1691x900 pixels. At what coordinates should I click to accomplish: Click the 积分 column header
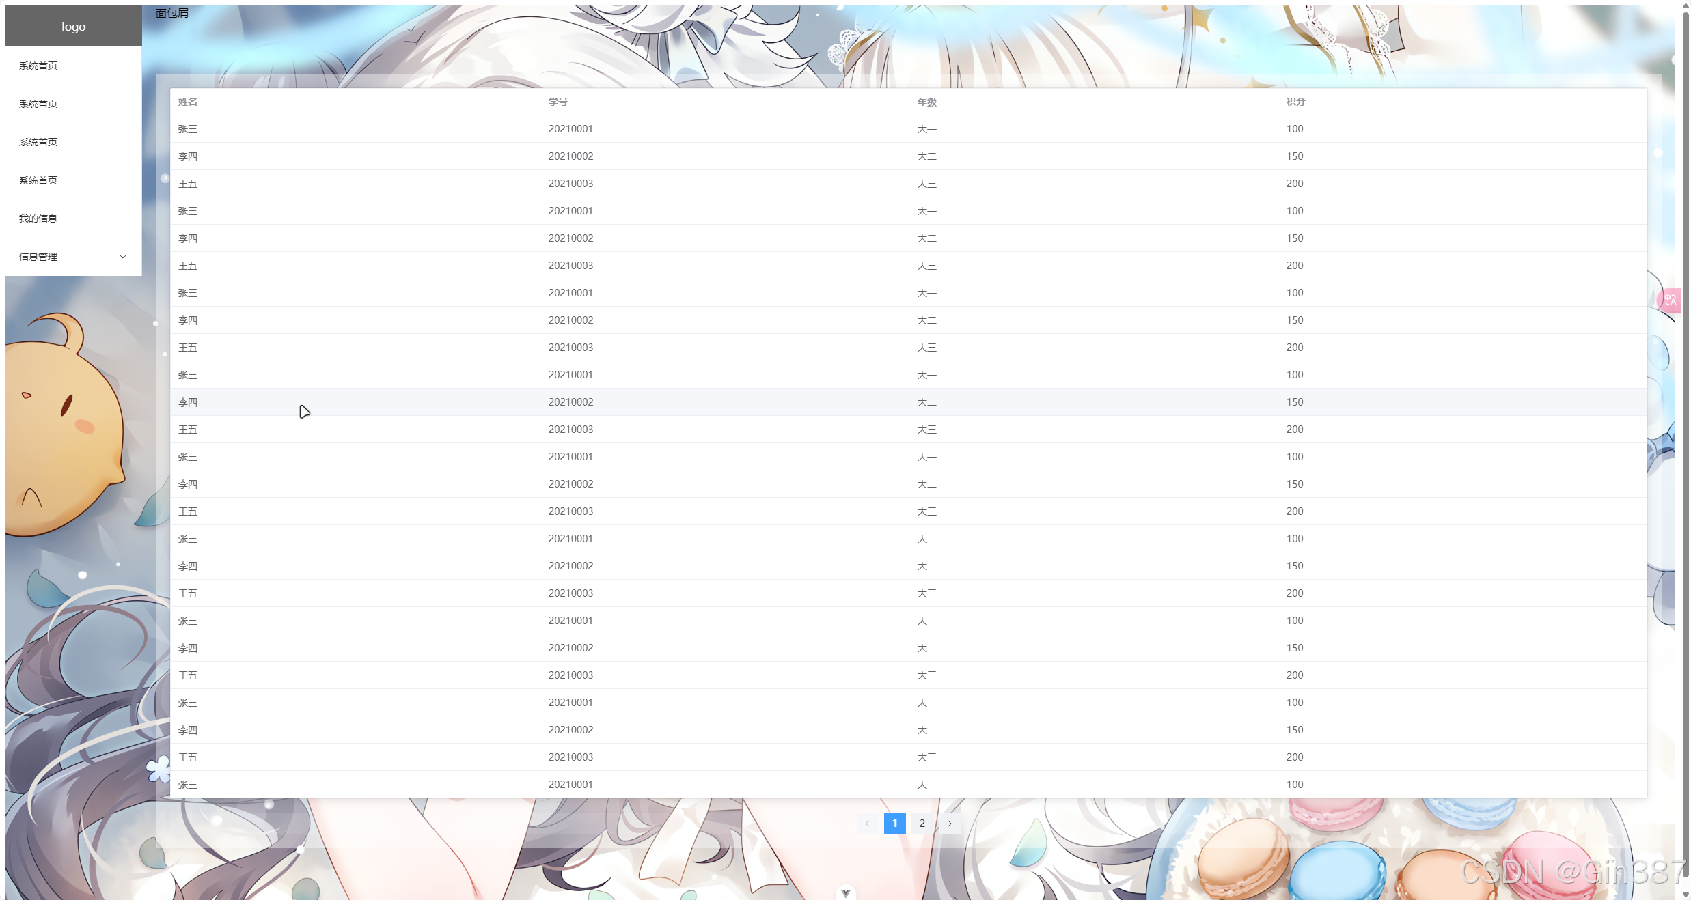pos(1295,102)
